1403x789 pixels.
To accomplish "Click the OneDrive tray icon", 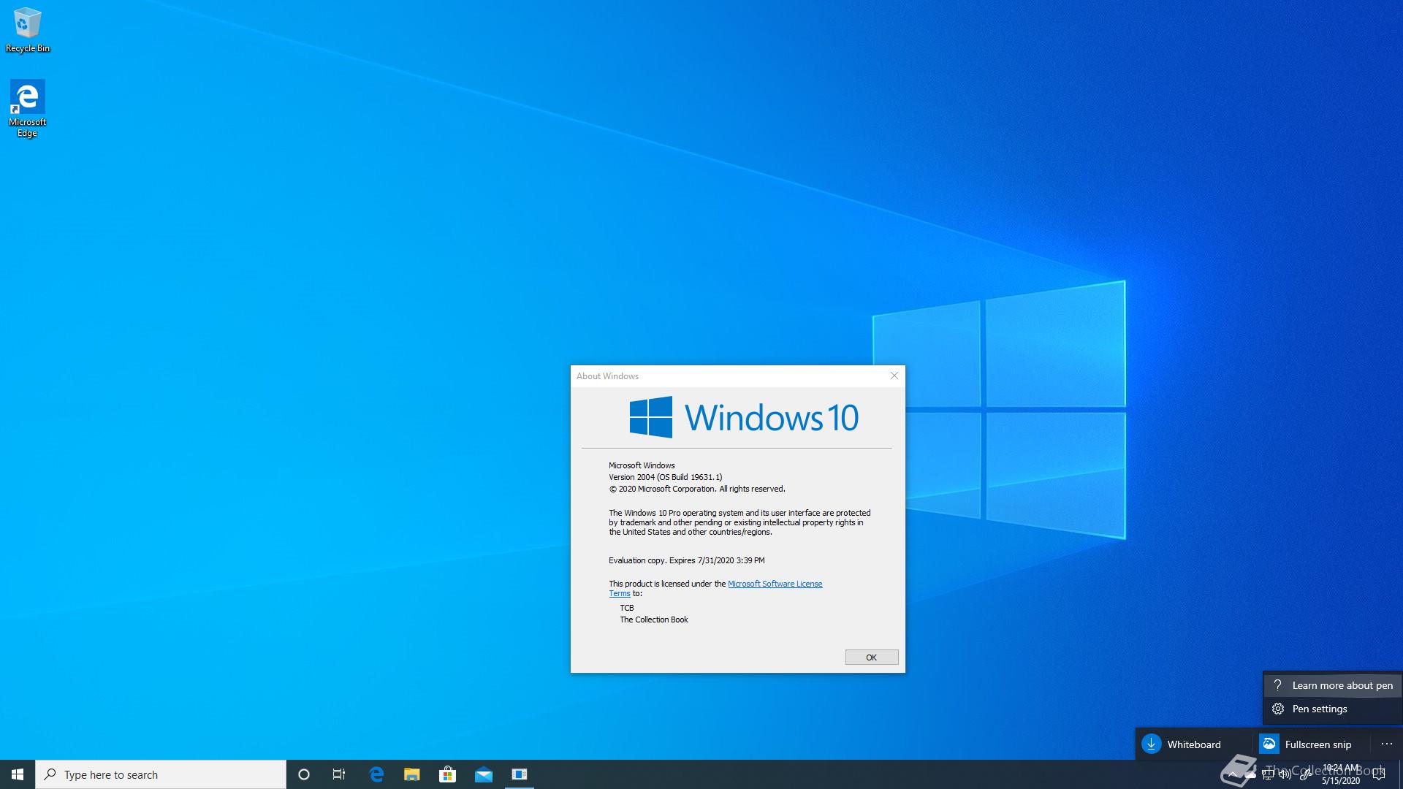I will tap(1250, 774).
